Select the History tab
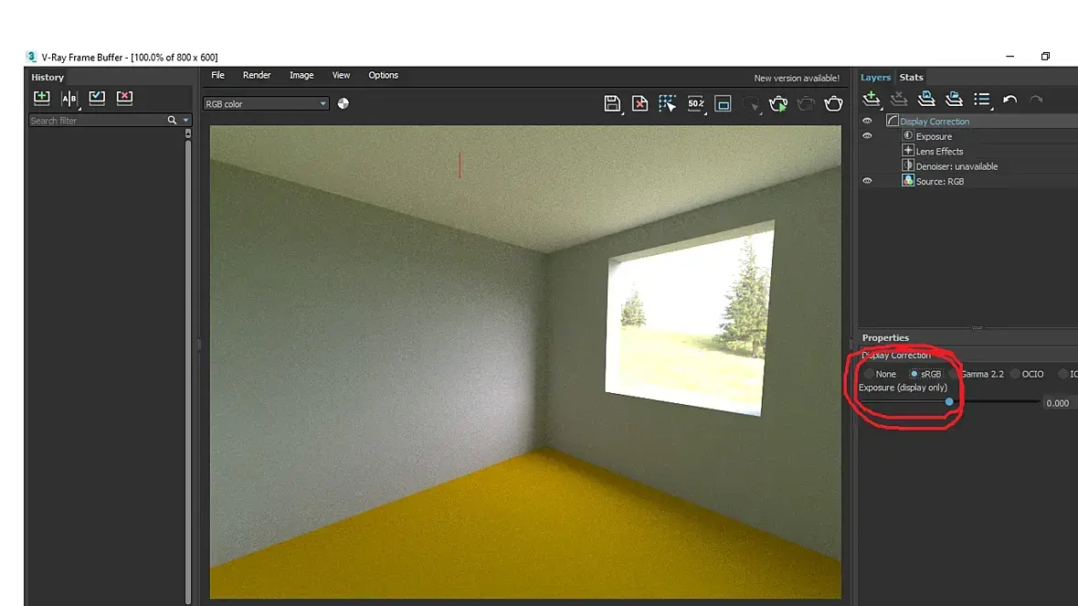 [48, 77]
